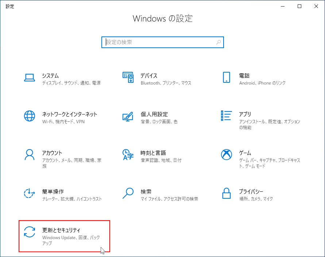
Task: Click the 背景、ロック画面、色 description
Action: click(x=159, y=121)
